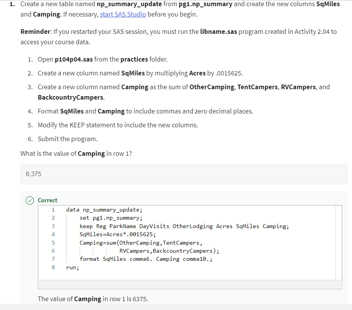Click the horizontal scrollbar under the code
Viewport: 352px width, 310px height.
click(x=190, y=284)
